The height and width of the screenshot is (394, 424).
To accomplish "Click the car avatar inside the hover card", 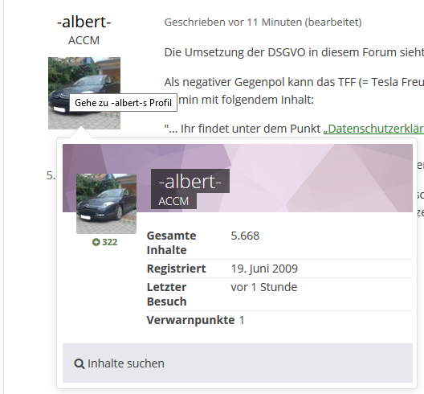I will pyautogui.click(x=106, y=203).
